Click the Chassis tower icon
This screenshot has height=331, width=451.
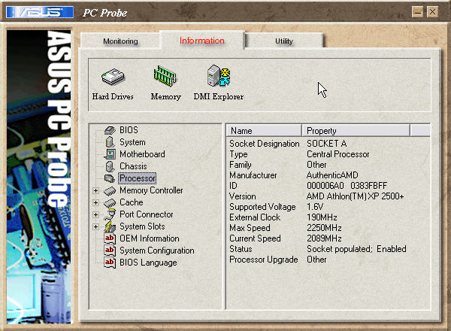pos(110,166)
